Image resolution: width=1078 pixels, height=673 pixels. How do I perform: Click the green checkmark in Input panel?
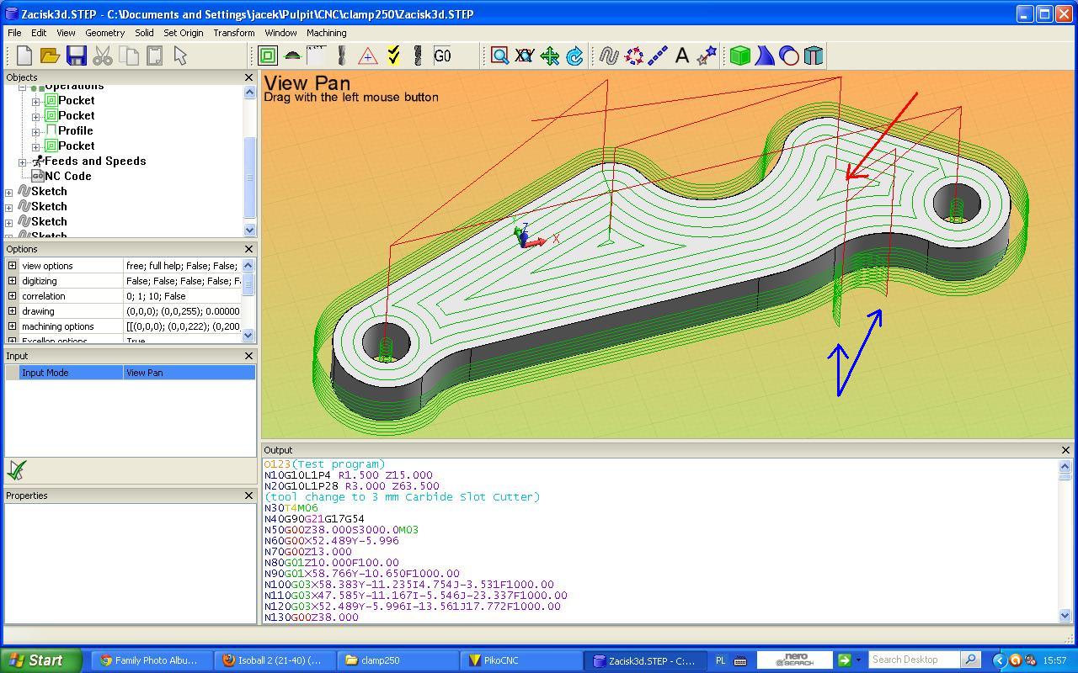point(16,469)
